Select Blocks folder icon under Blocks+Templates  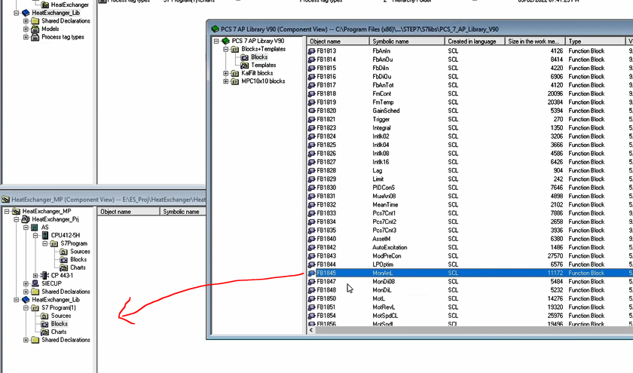click(x=245, y=57)
